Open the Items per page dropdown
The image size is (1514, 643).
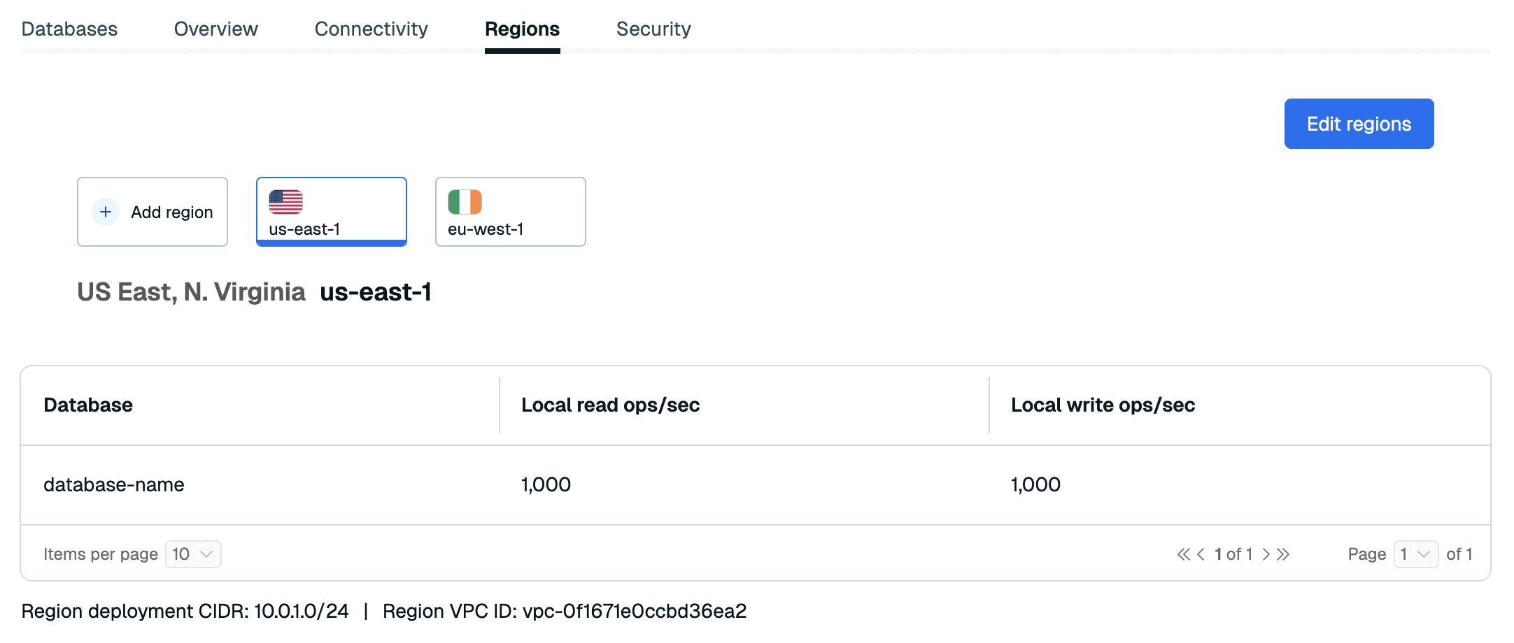pos(193,554)
